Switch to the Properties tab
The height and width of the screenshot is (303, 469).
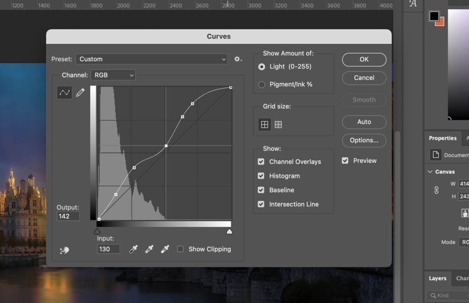442,138
